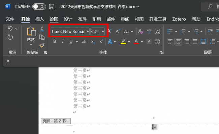This screenshot has width=219, height=134.
Task: Open the 视图 tab
Action: pyautogui.click(x=139, y=19)
